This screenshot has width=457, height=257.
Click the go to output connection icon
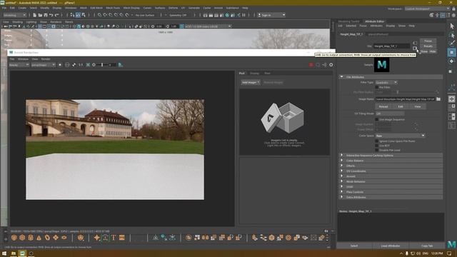[415, 48]
